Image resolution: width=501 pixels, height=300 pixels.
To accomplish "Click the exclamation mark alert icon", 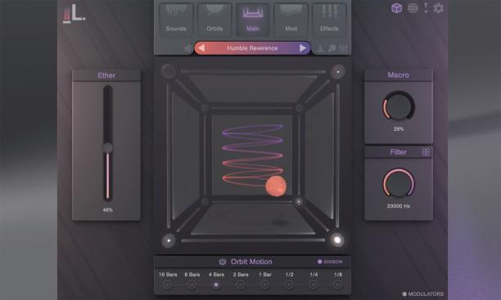I will (426, 7).
